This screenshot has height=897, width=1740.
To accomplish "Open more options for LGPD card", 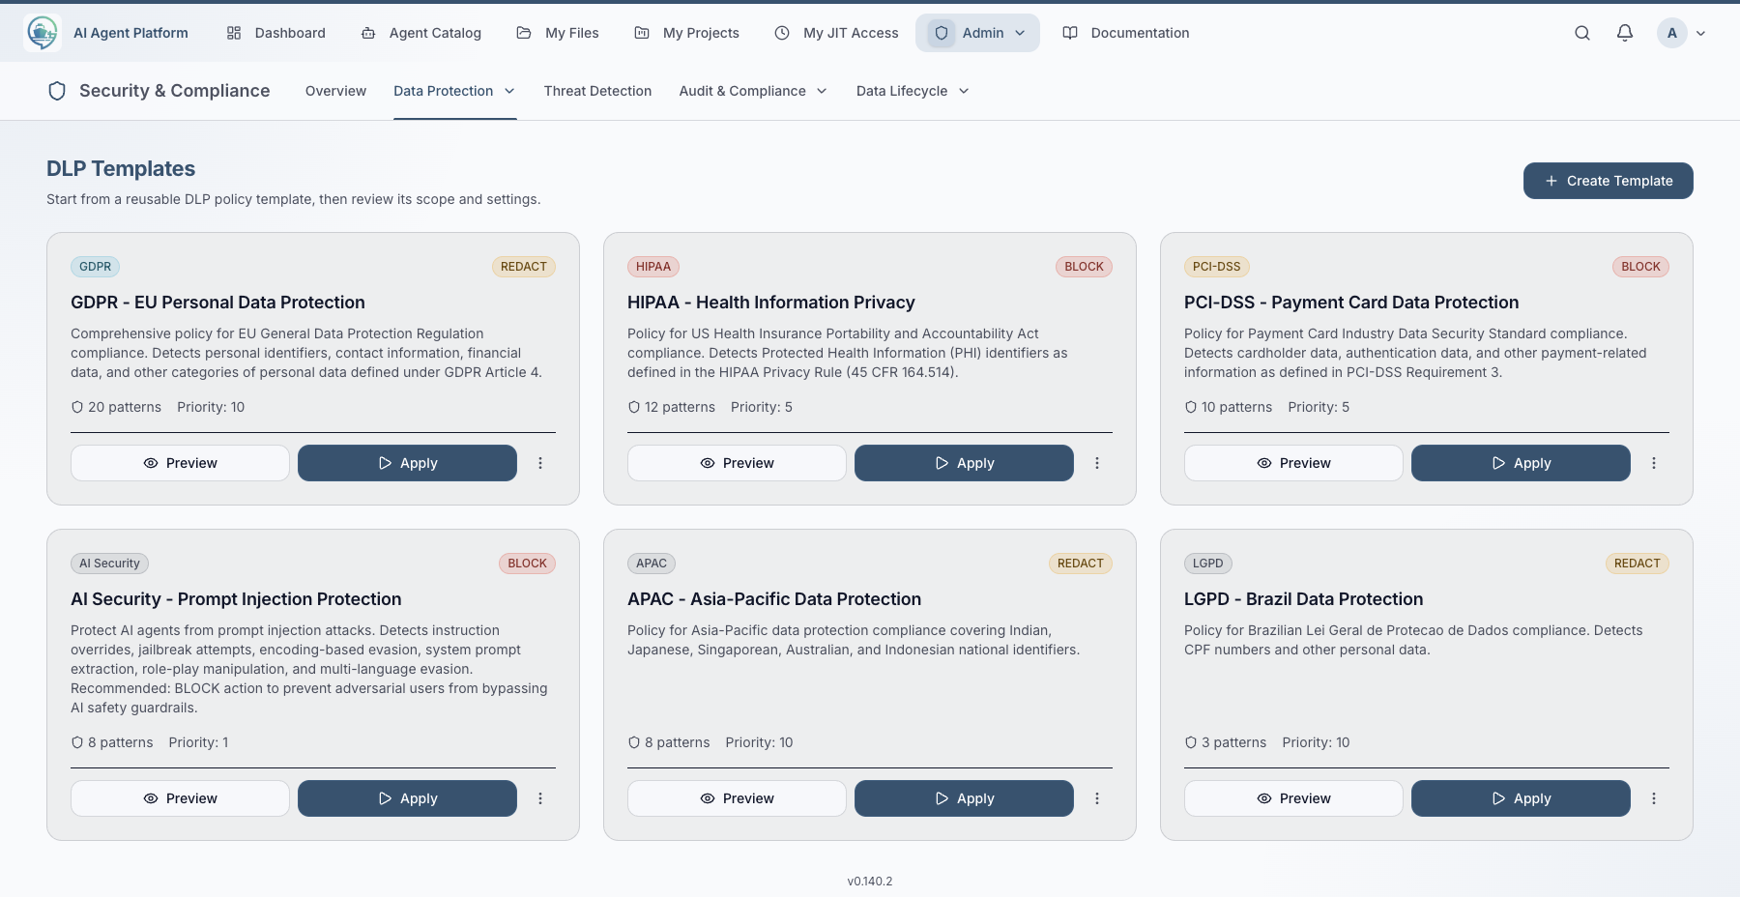I will [x=1654, y=798].
